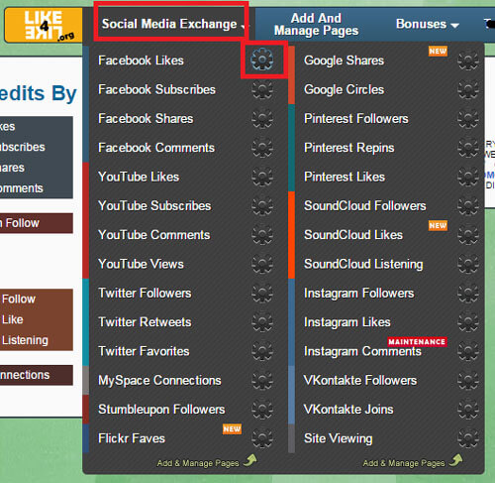This screenshot has width=495, height=483.
Task: Select Facebook Subscribes from the menu
Action: [x=156, y=89]
